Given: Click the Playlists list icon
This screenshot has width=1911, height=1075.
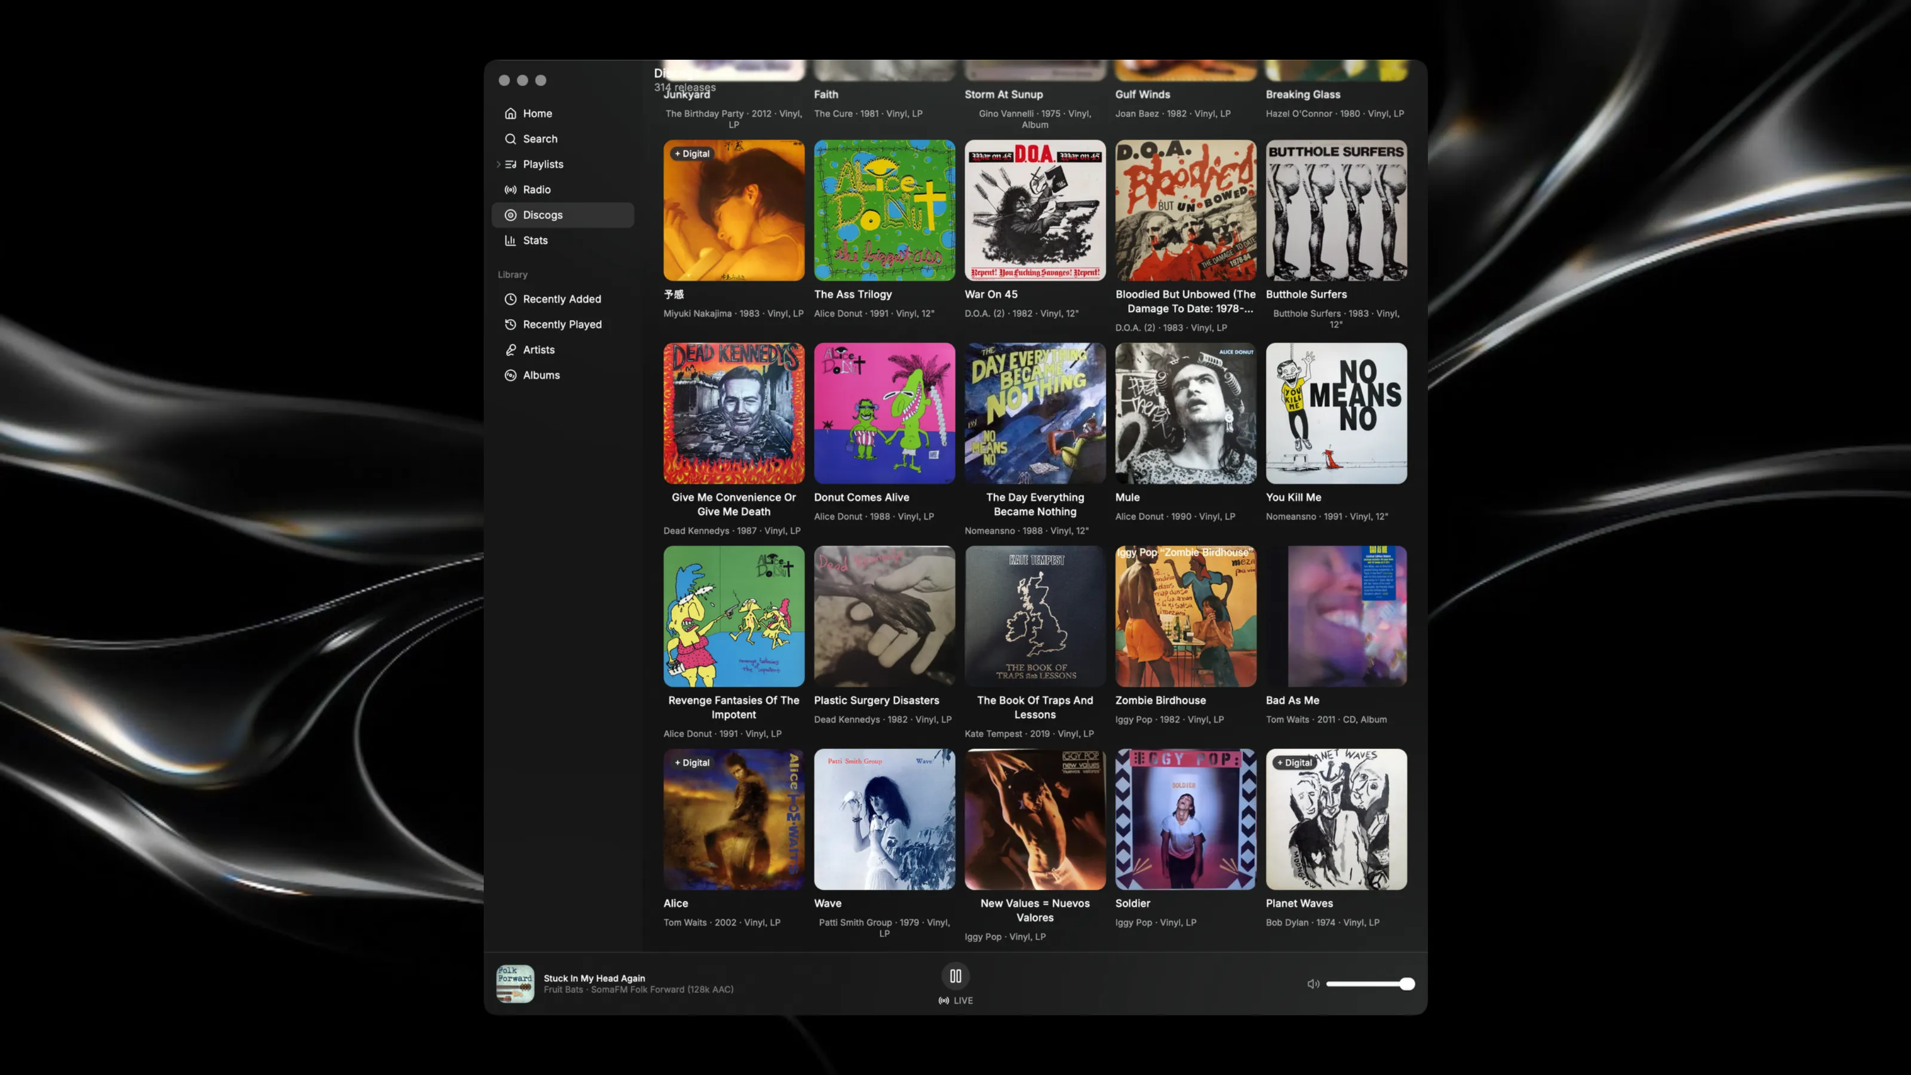Looking at the screenshot, I should tap(511, 164).
